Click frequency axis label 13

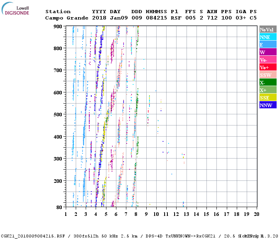(x=186, y=214)
